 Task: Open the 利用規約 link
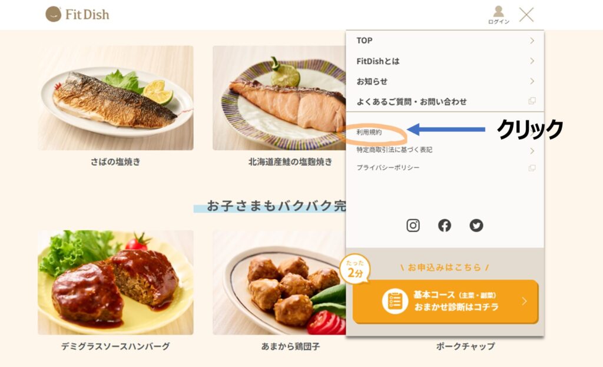click(x=369, y=133)
